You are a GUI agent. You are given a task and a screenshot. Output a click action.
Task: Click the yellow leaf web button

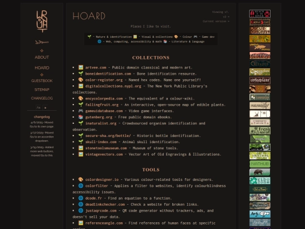click(260, 39)
